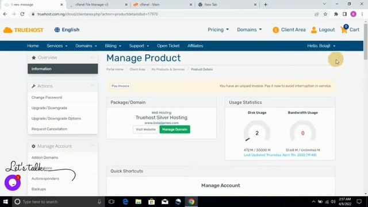Switch to cPanel - Main tab

[162, 5]
